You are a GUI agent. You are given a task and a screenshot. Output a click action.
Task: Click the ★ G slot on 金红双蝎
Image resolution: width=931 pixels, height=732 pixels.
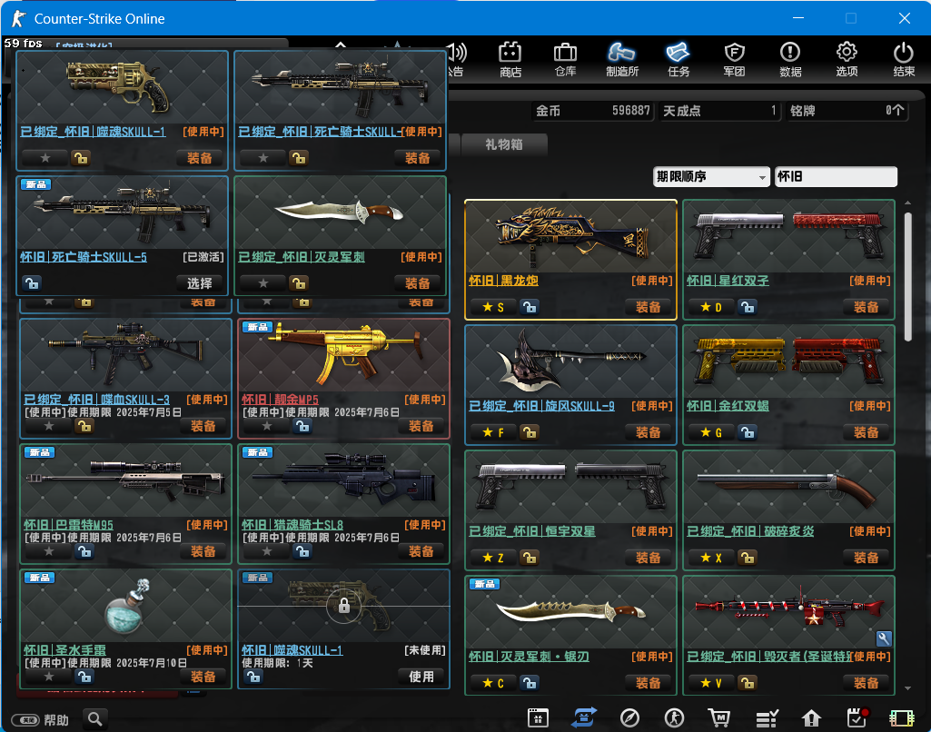point(710,432)
